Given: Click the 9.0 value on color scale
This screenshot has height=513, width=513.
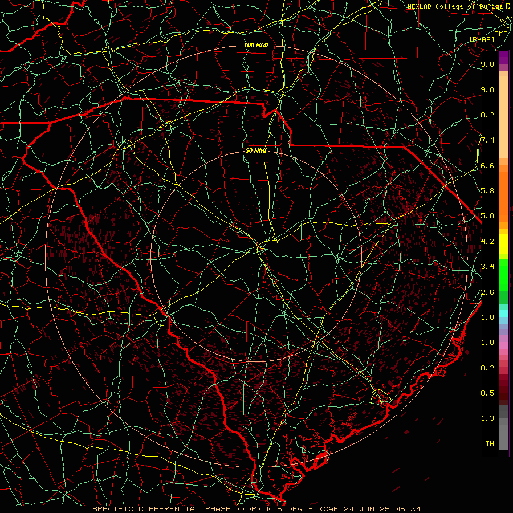Looking at the screenshot, I should [487, 89].
